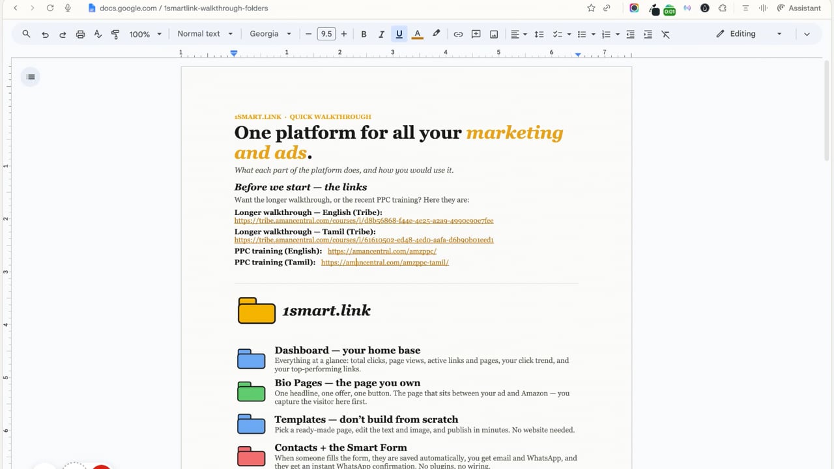
Task: Open the English Tribe walkthrough link
Action: [364, 221]
